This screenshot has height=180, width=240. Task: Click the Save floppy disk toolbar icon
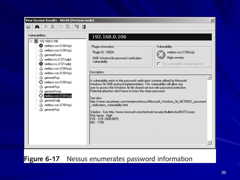point(28,27)
